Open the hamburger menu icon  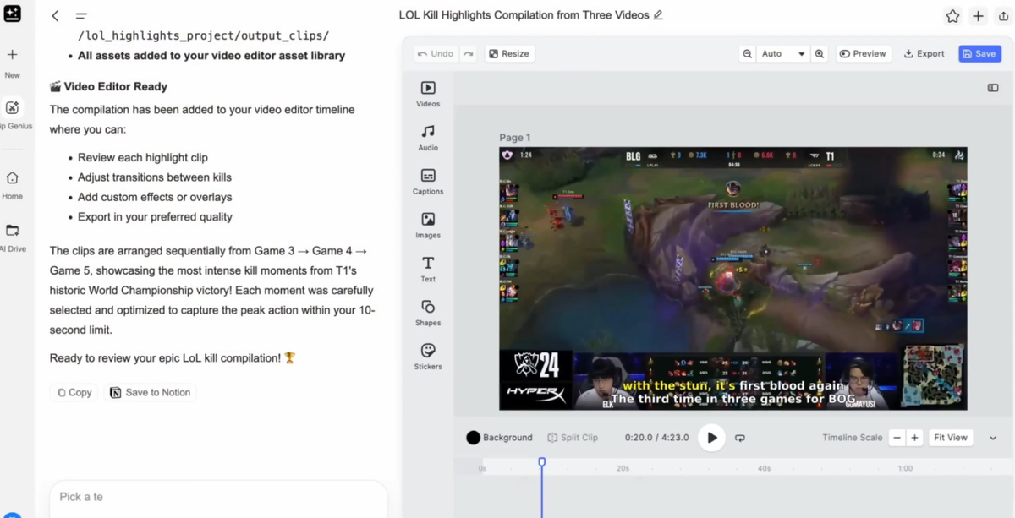coord(81,16)
